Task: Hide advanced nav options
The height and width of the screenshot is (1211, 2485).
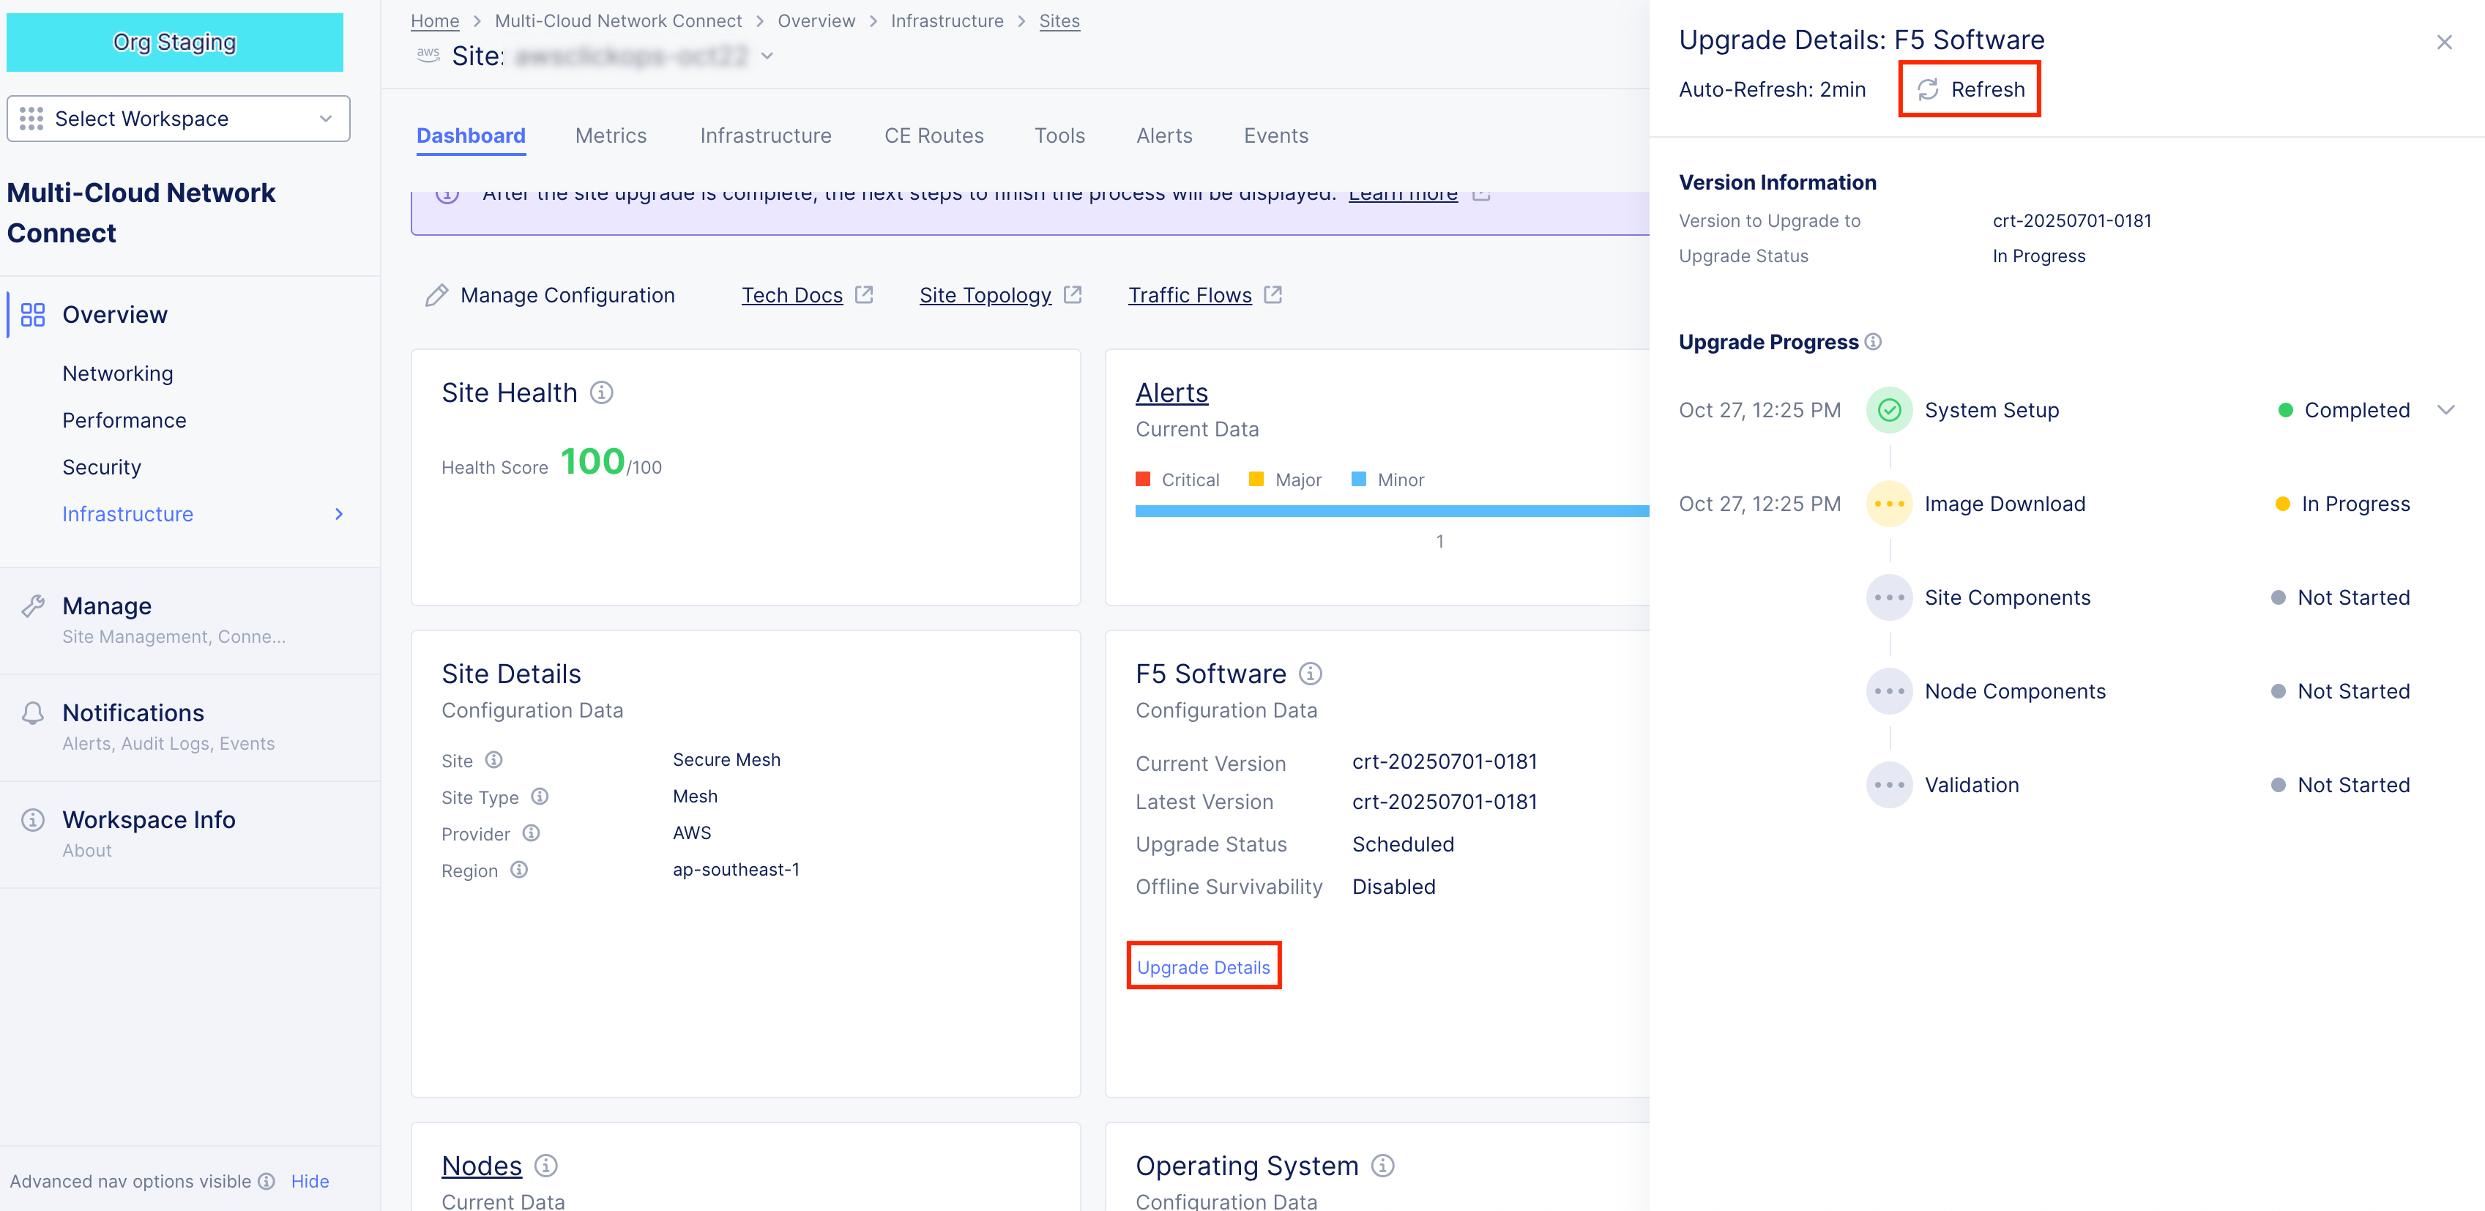Action: [x=310, y=1180]
